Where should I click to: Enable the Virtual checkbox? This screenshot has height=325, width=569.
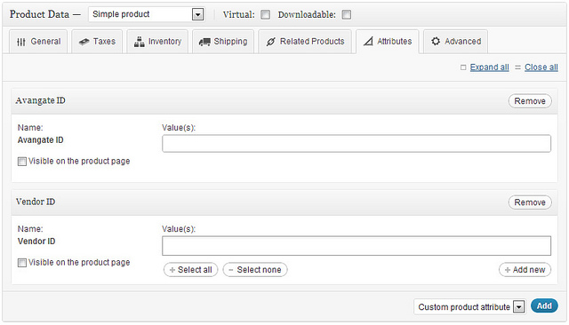point(266,14)
